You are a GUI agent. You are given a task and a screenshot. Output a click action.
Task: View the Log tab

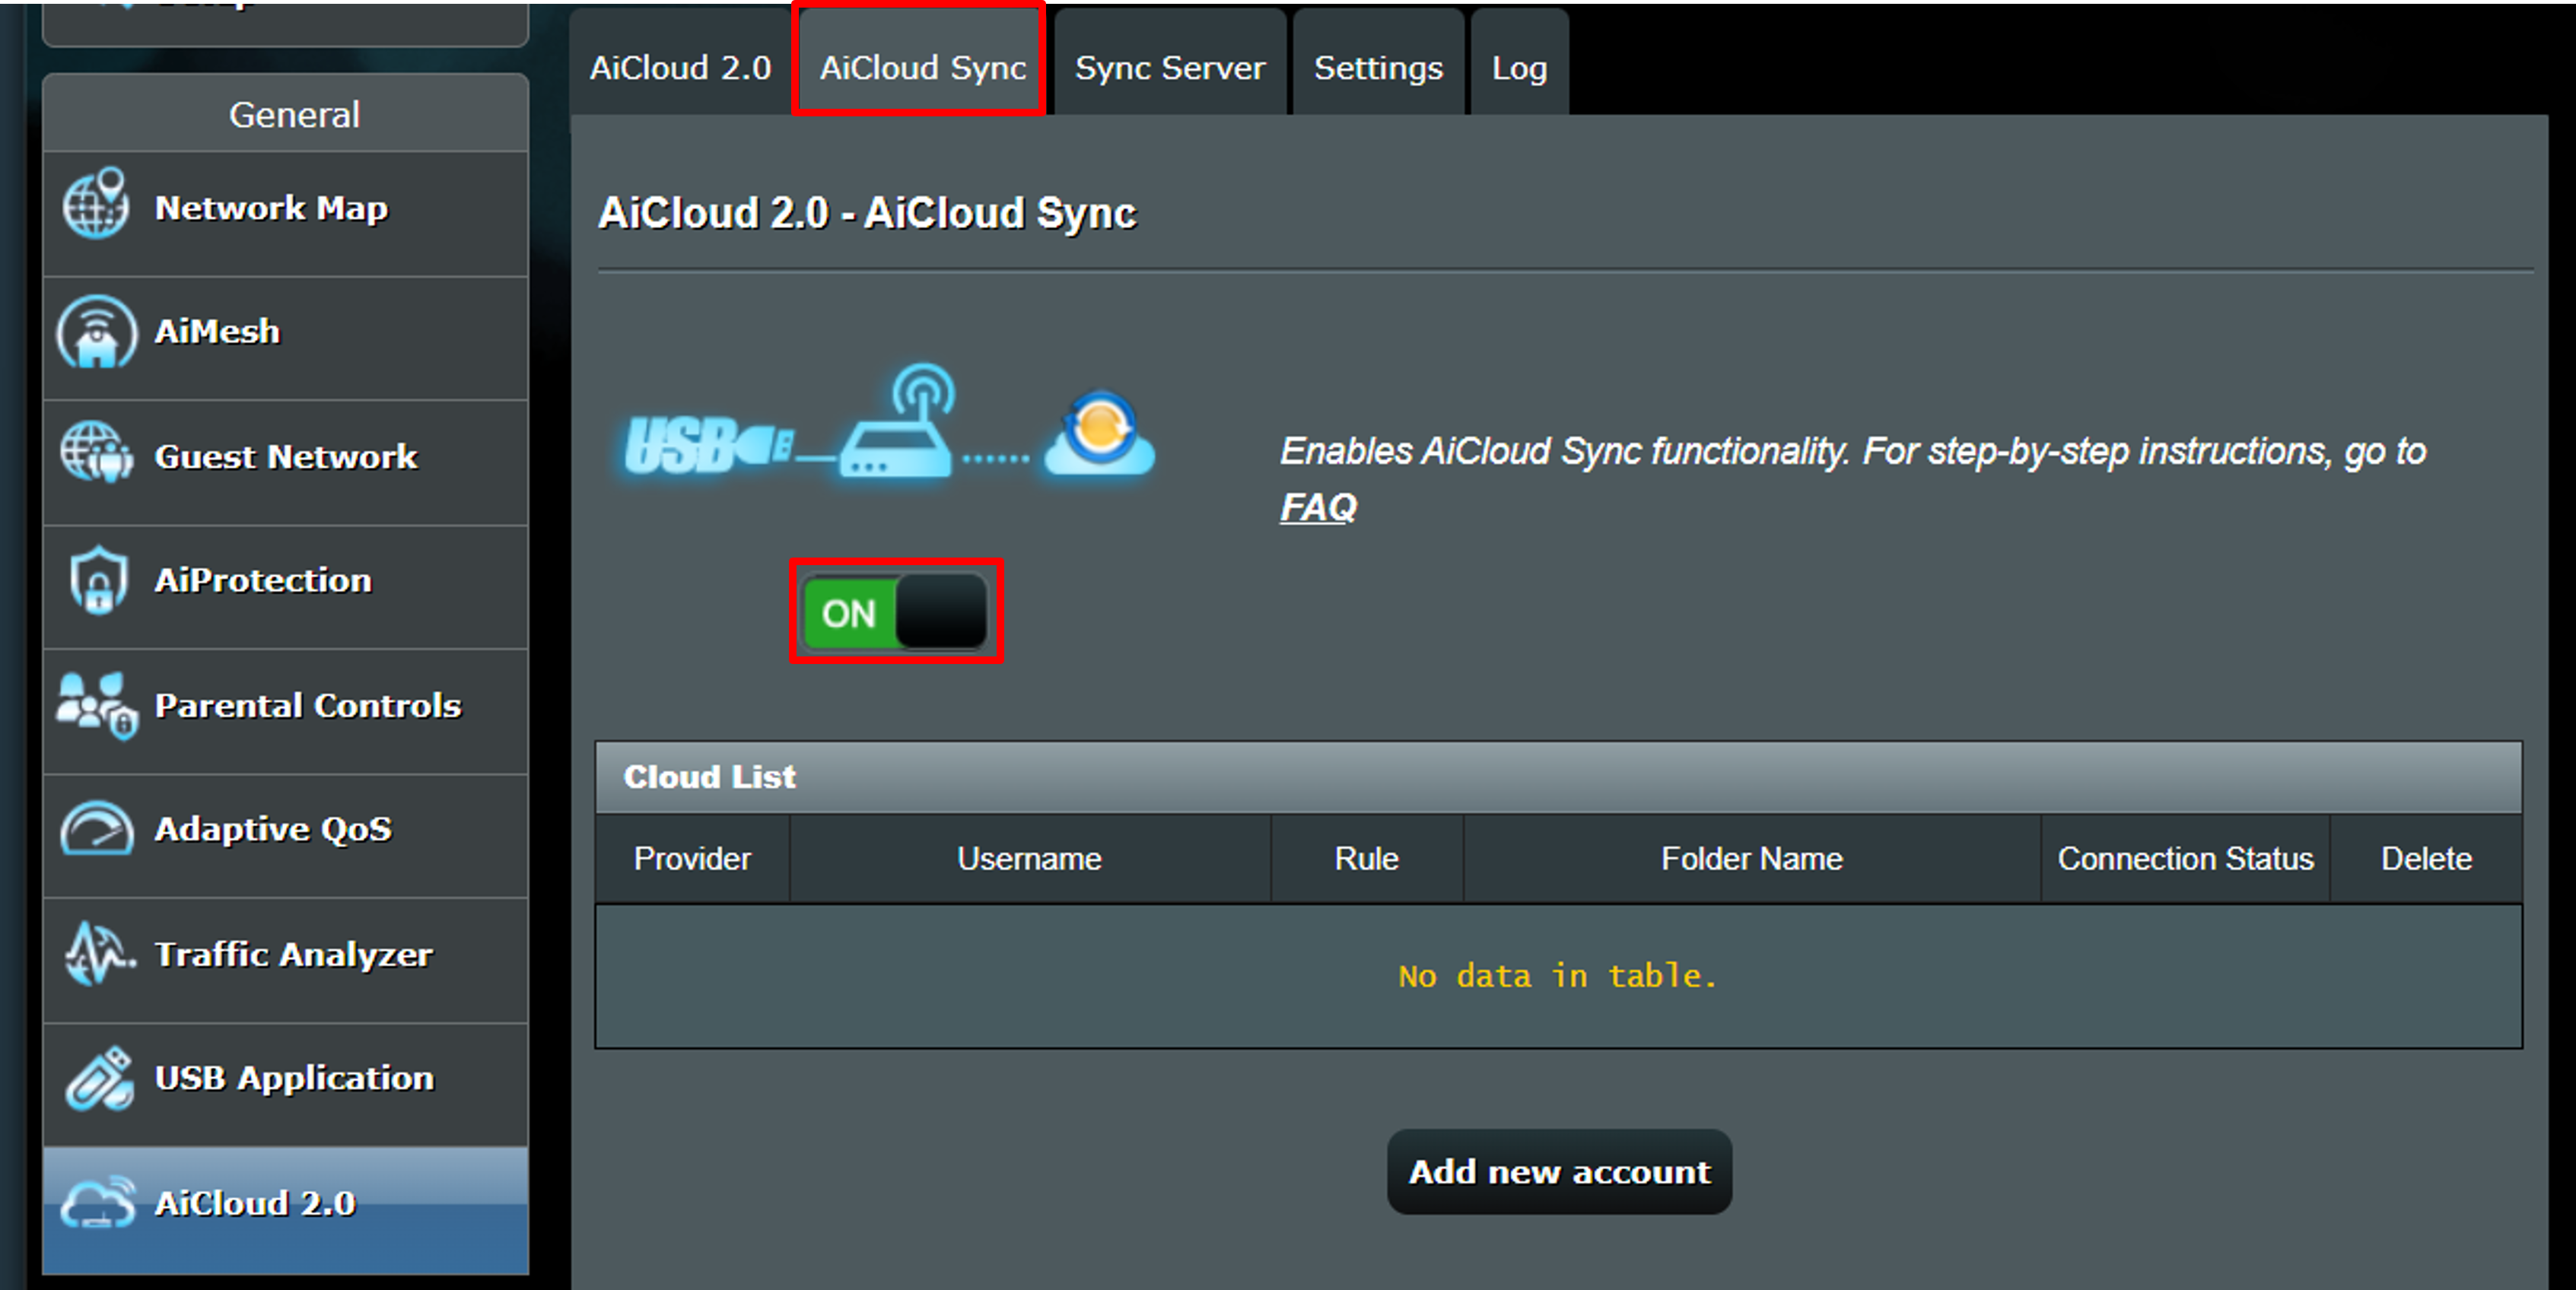click(1519, 68)
